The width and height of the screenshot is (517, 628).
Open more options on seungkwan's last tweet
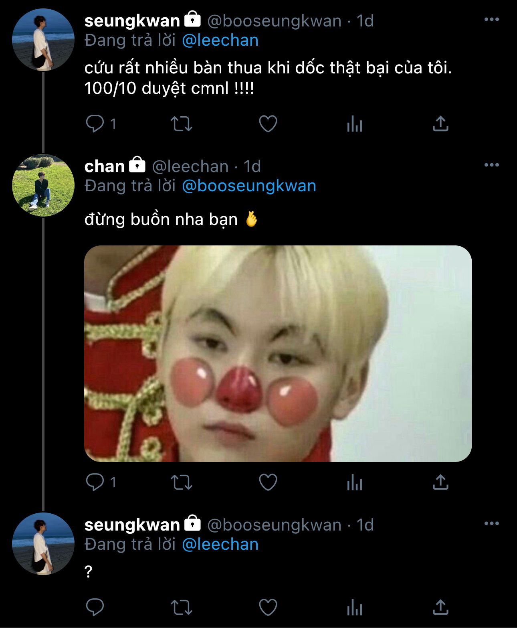pos(491,524)
